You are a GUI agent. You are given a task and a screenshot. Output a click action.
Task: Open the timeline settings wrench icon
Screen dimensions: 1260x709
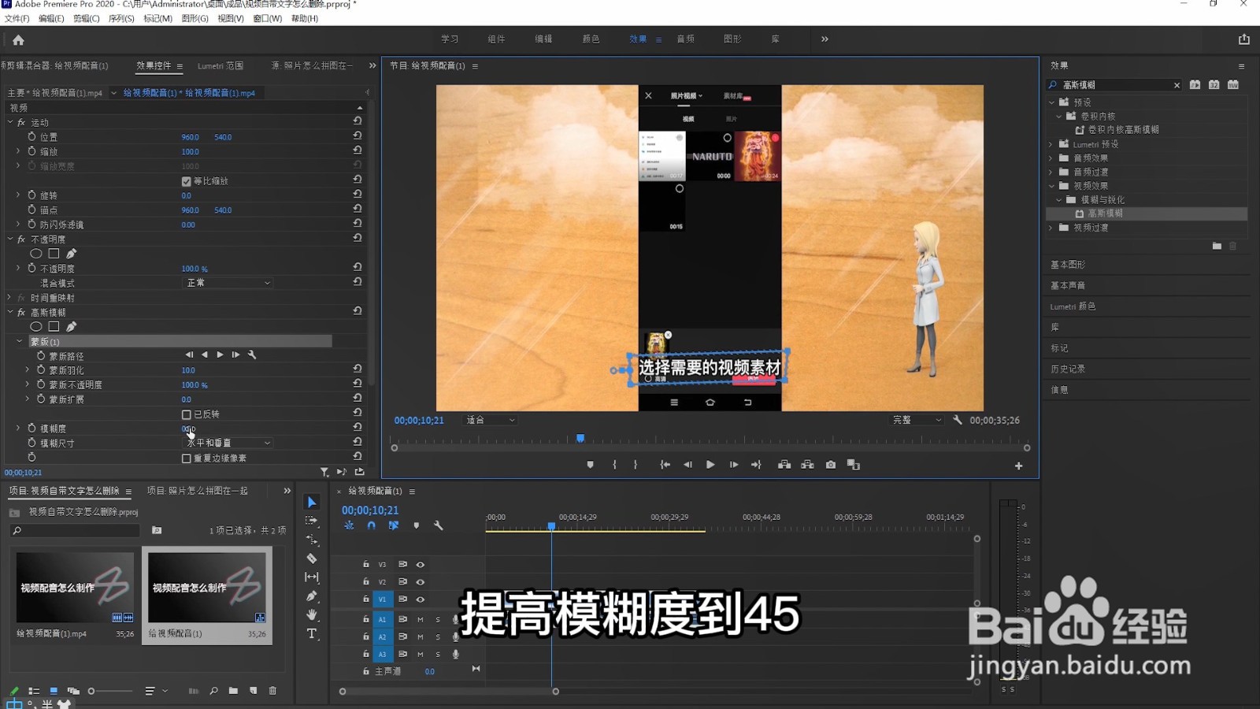point(439,525)
